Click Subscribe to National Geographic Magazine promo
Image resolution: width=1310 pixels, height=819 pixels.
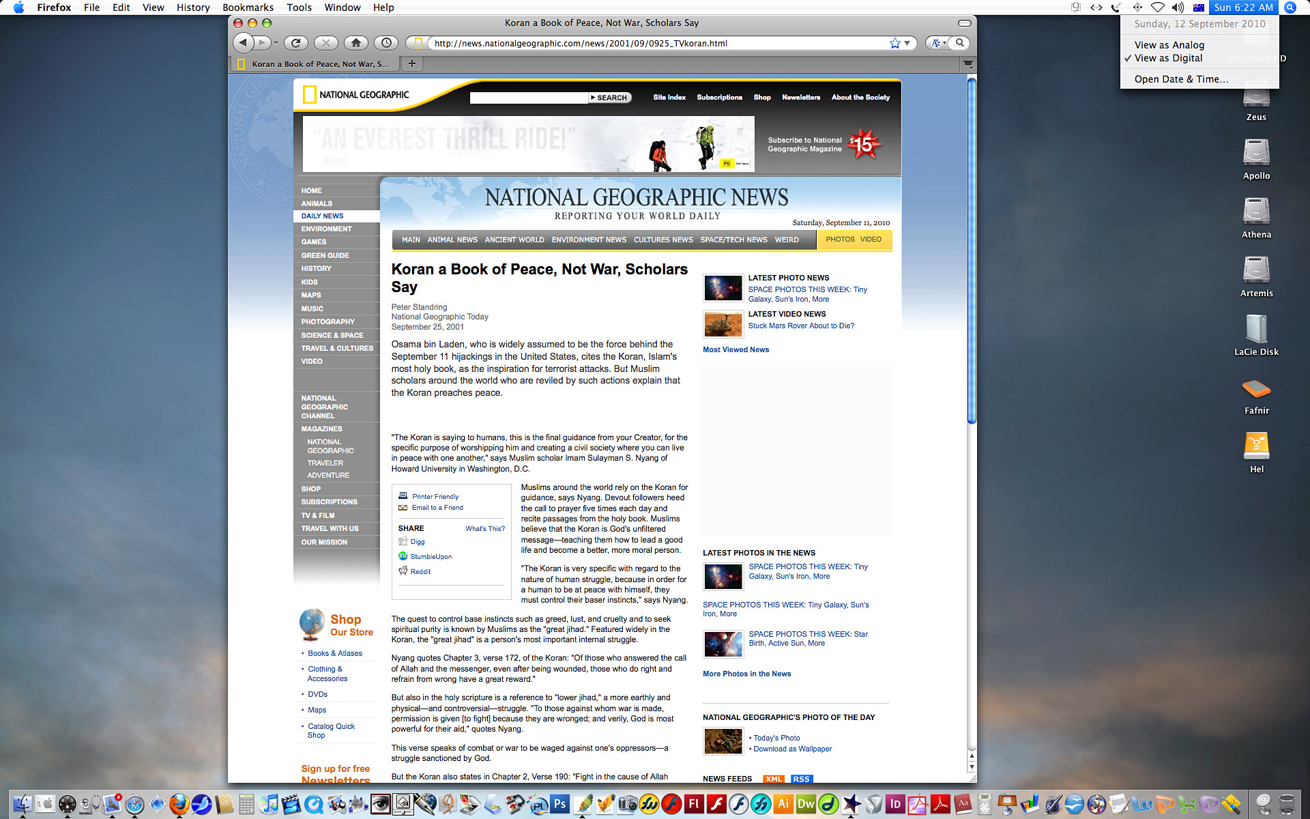(824, 144)
